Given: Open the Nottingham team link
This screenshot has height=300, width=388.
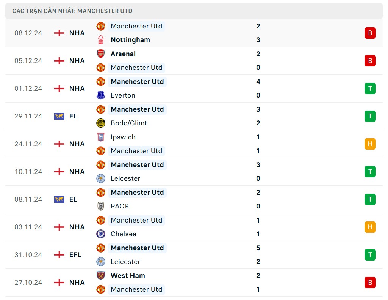Looking at the screenshot, I should point(130,40).
